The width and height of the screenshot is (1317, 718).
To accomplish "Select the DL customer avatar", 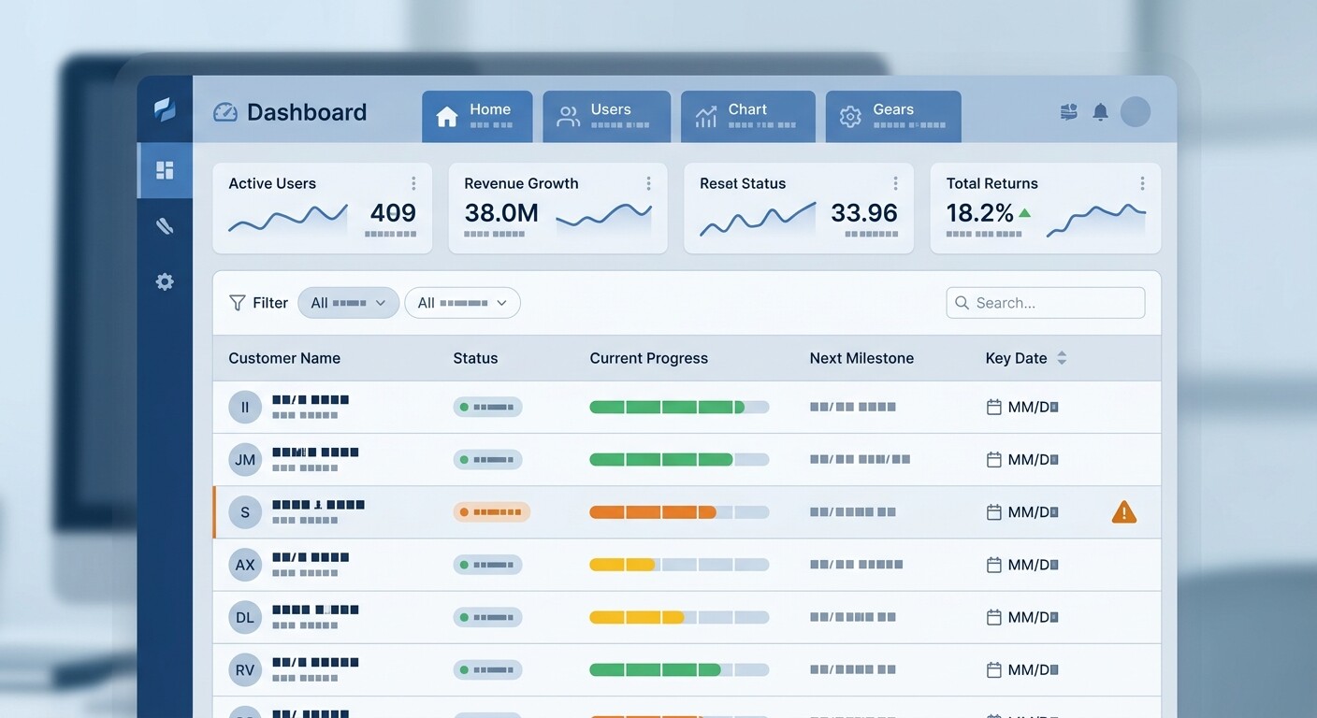I will tap(245, 617).
